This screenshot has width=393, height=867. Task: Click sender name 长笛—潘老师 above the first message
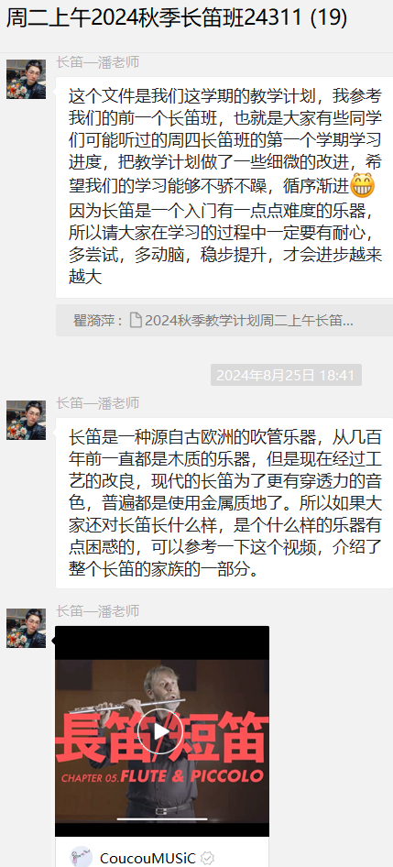point(97,62)
